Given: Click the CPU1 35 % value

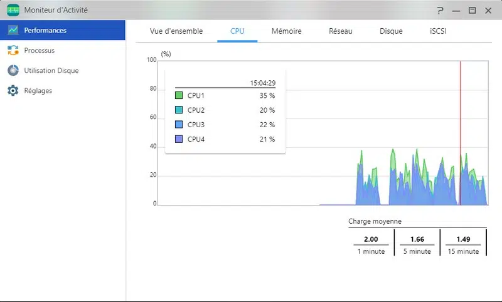Looking at the screenshot, I should 267,96.
